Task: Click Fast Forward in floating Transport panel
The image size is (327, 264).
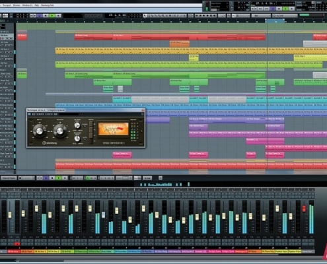Action: [x=266, y=9]
